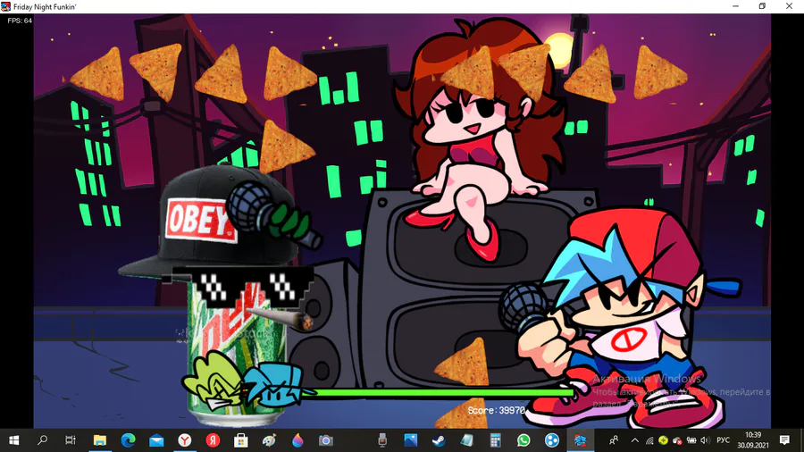Click opponent's green health icon

pos(214,381)
